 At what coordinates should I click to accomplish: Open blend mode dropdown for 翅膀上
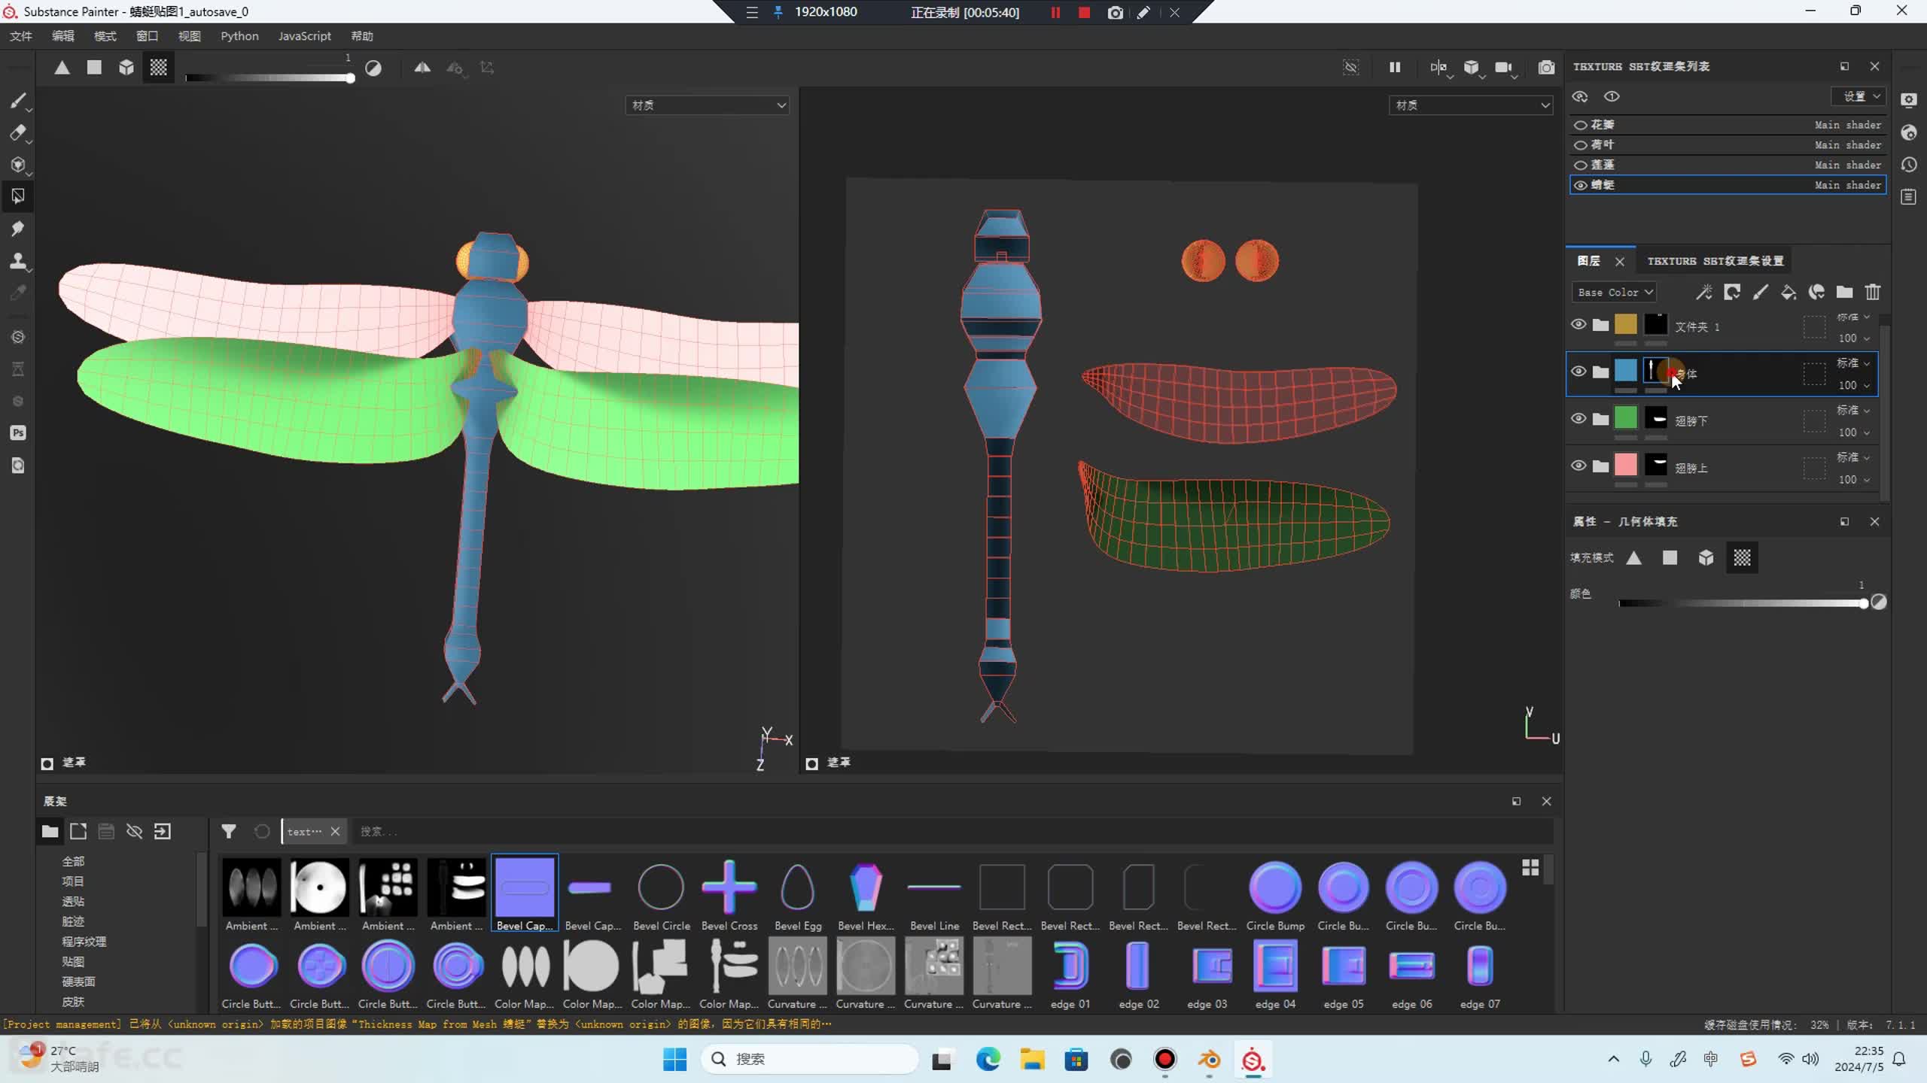(x=1852, y=457)
